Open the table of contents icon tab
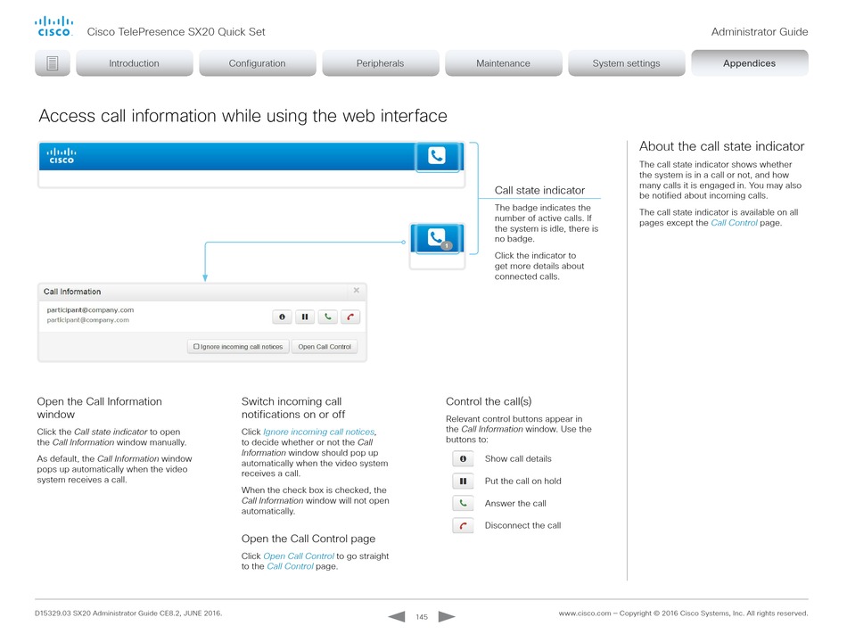 [53, 63]
